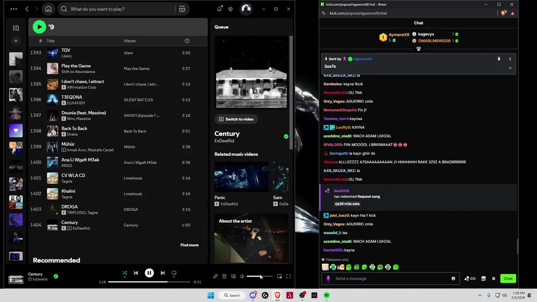Seek along the song progress bar

149,282
